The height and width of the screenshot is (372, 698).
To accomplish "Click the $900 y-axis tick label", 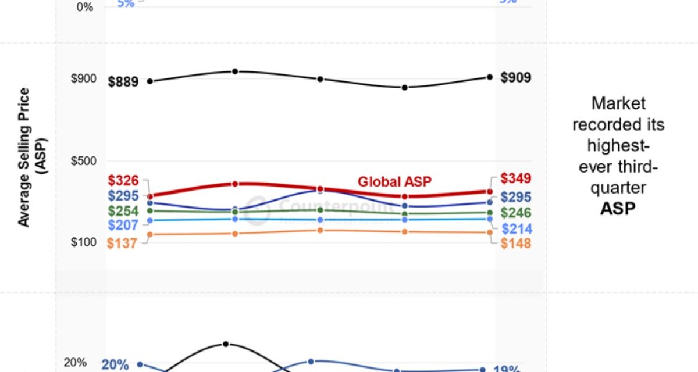I will click(84, 79).
